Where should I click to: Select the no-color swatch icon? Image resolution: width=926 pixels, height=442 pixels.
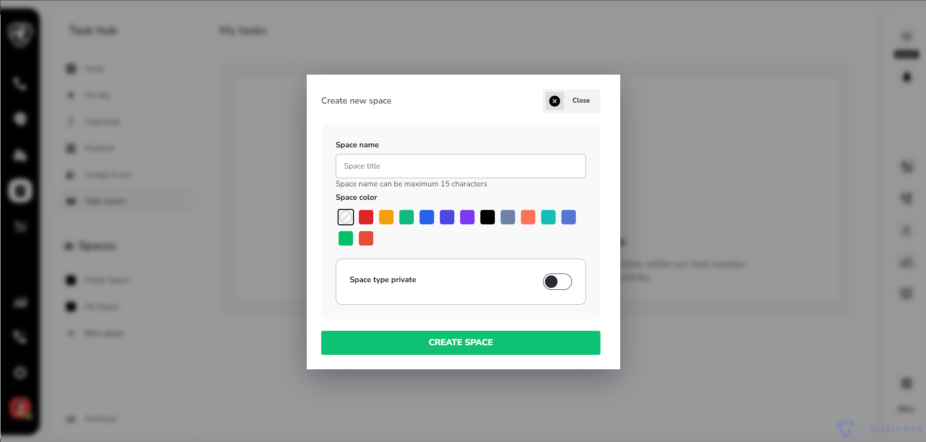coord(346,217)
